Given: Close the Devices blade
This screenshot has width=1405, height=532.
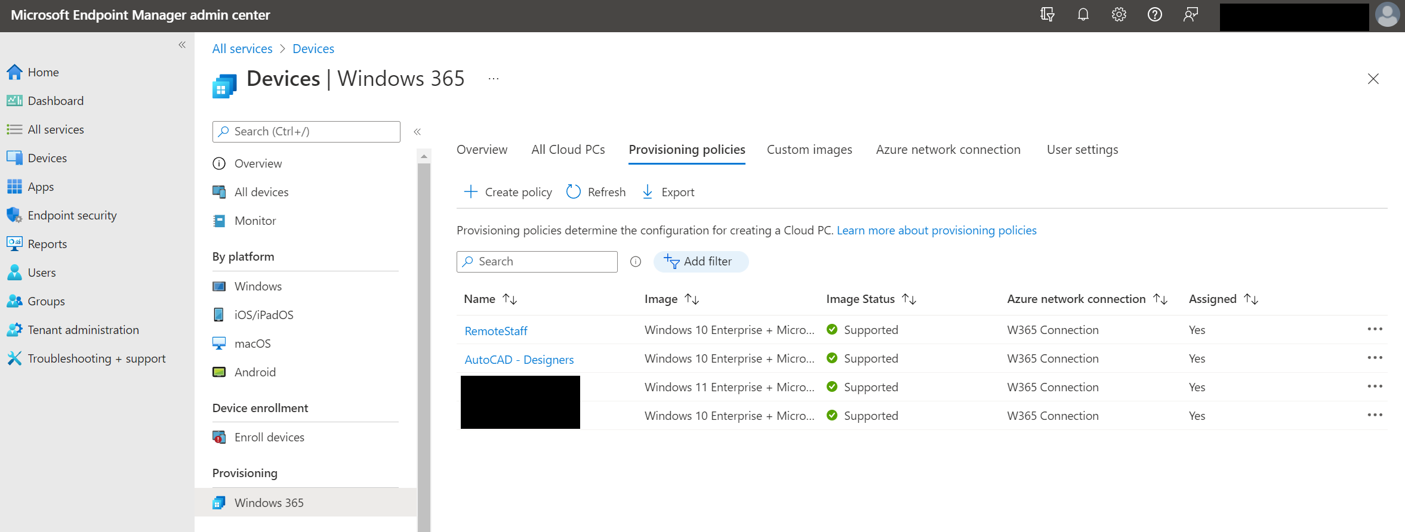Looking at the screenshot, I should click(1373, 79).
